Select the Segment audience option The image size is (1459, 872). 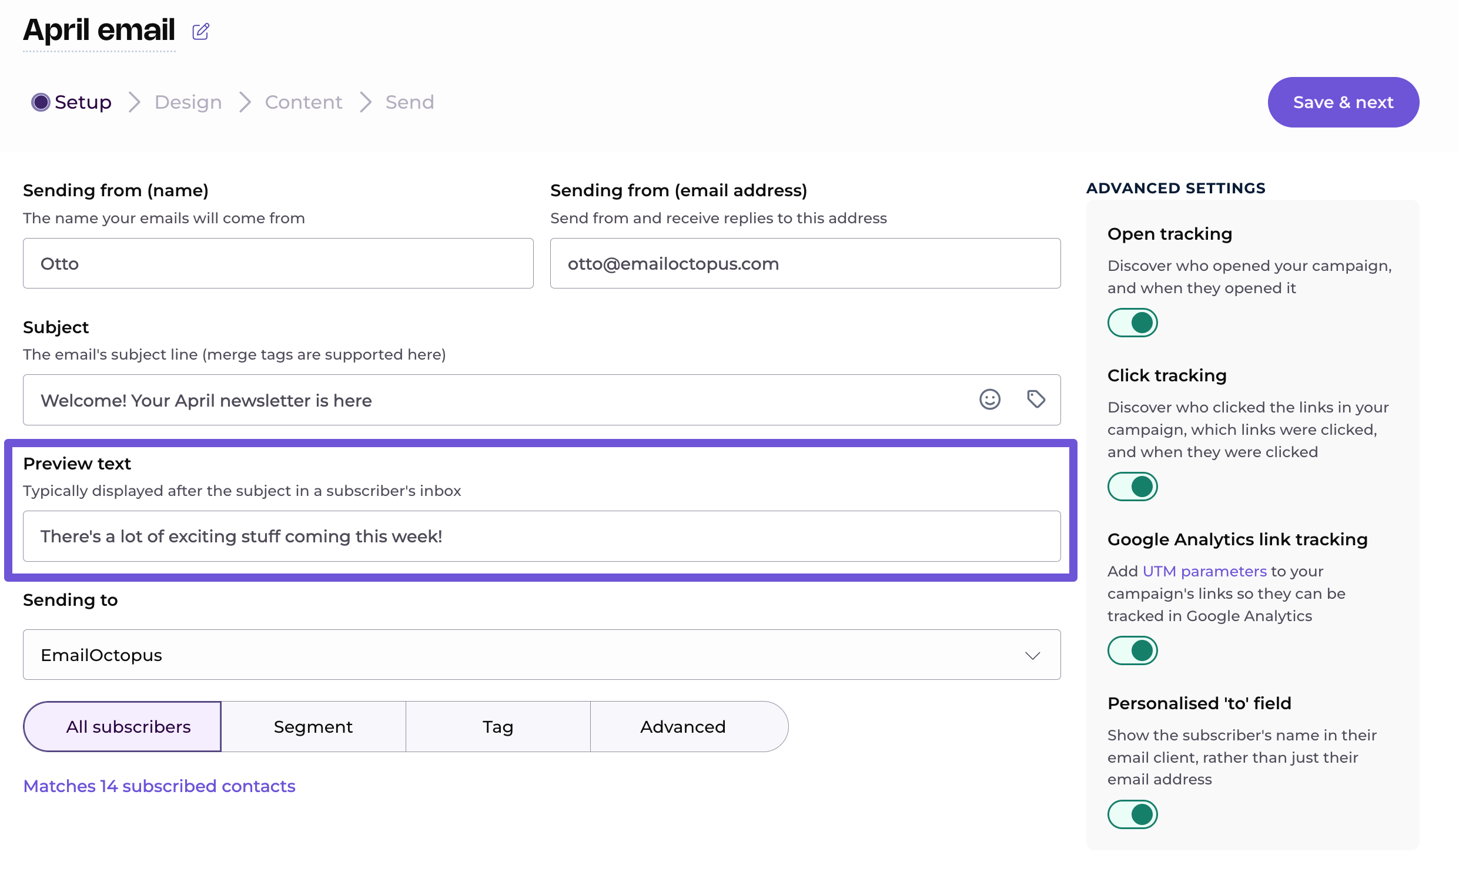click(x=313, y=727)
